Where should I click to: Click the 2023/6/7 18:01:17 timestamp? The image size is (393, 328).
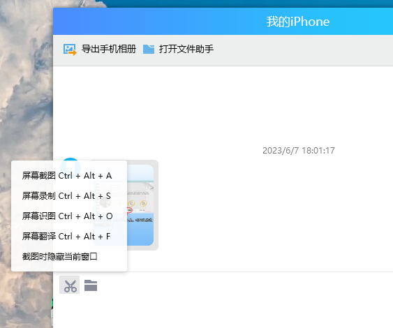tap(299, 151)
